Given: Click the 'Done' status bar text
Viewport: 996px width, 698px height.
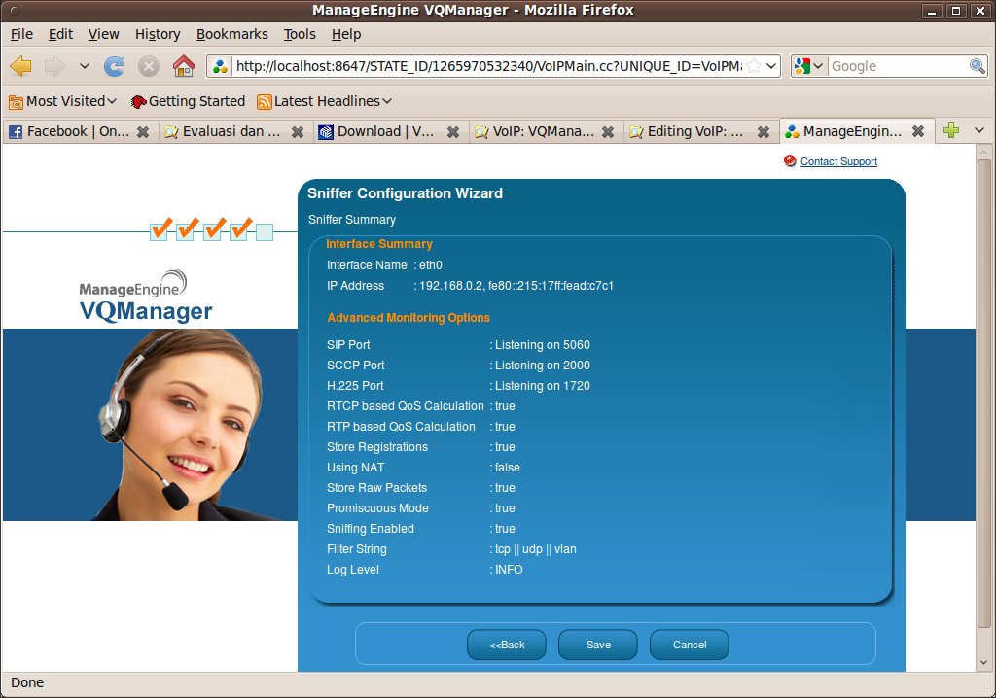Looking at the screenshot, I should coord(27,682).
